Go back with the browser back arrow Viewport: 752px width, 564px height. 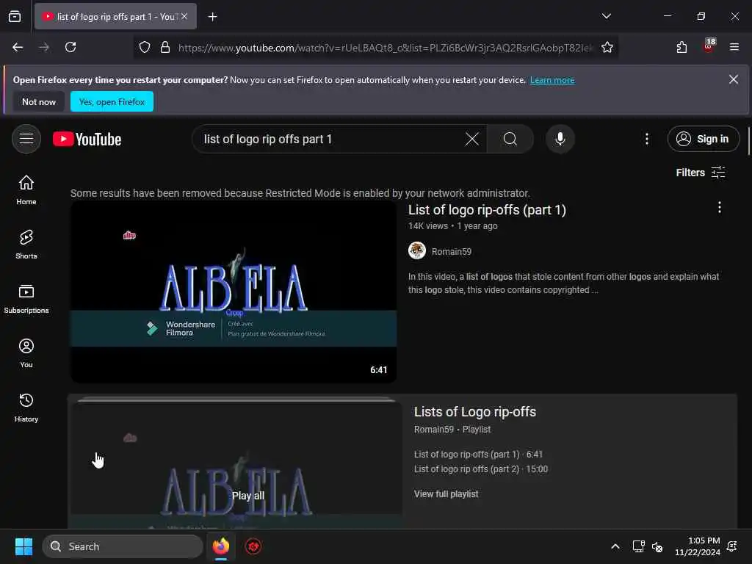(x=18, y=47)
